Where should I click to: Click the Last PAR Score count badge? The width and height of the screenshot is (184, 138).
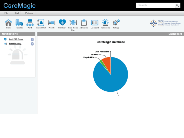(32, 40)
